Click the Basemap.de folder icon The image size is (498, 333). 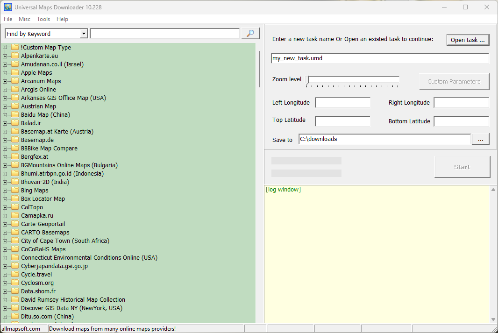[15, 140]
